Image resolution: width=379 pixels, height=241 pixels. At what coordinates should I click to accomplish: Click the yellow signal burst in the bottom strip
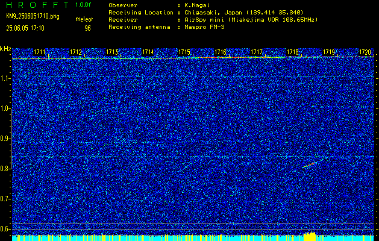click(x=310, y=236)
